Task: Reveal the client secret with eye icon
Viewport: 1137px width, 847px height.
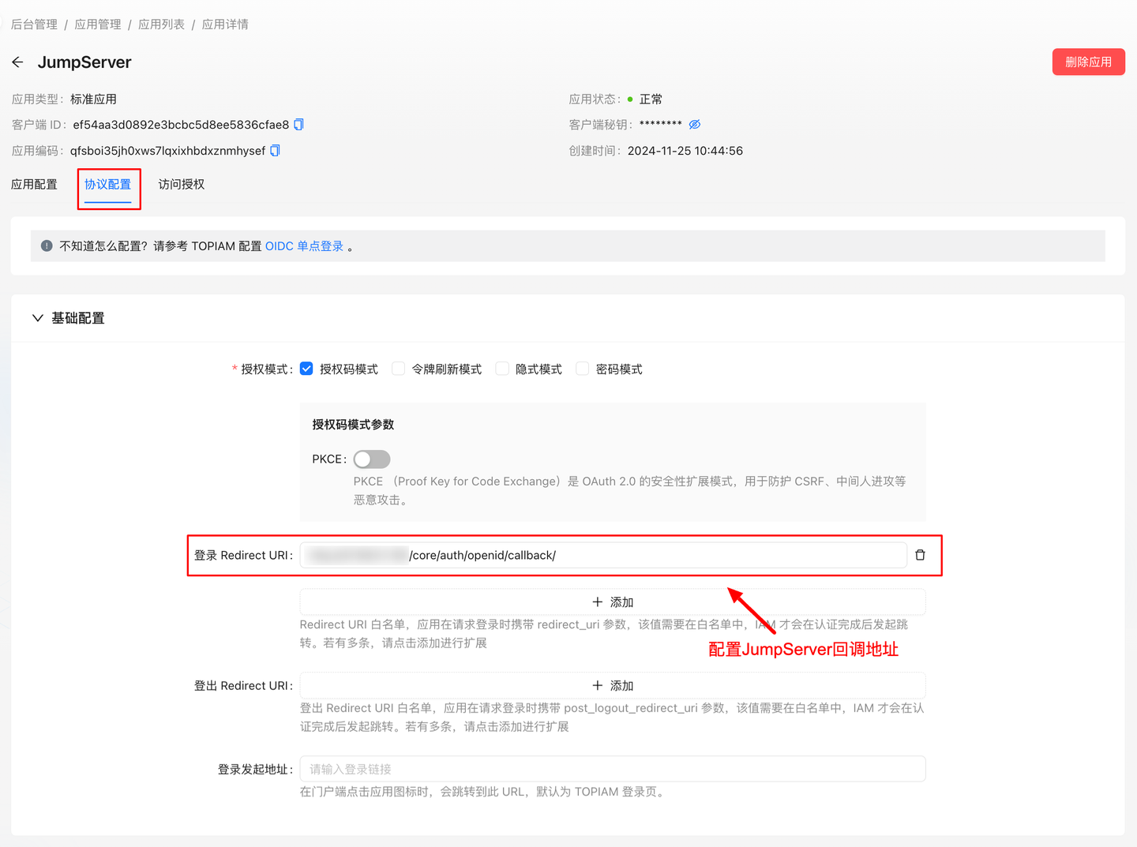Action: (695, 125)
